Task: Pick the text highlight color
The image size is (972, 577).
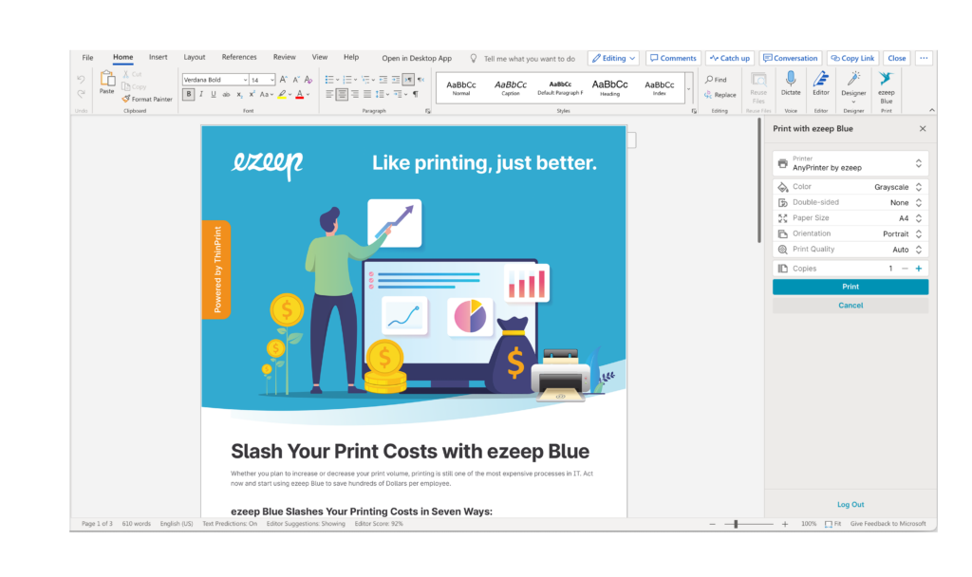Action: coord(282,95)
